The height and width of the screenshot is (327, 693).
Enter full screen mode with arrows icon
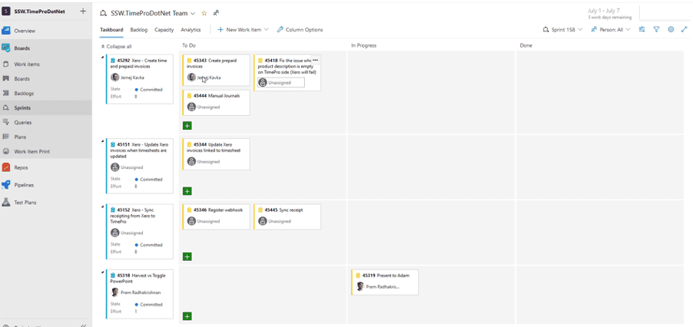[x=685, y=30]
